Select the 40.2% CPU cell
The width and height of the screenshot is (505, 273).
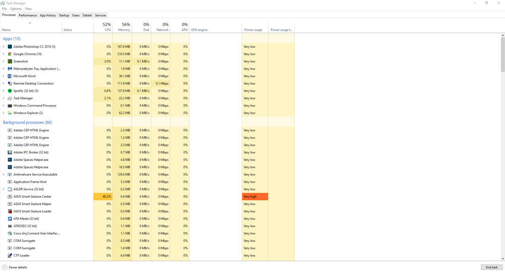click(x=103, y=197)
